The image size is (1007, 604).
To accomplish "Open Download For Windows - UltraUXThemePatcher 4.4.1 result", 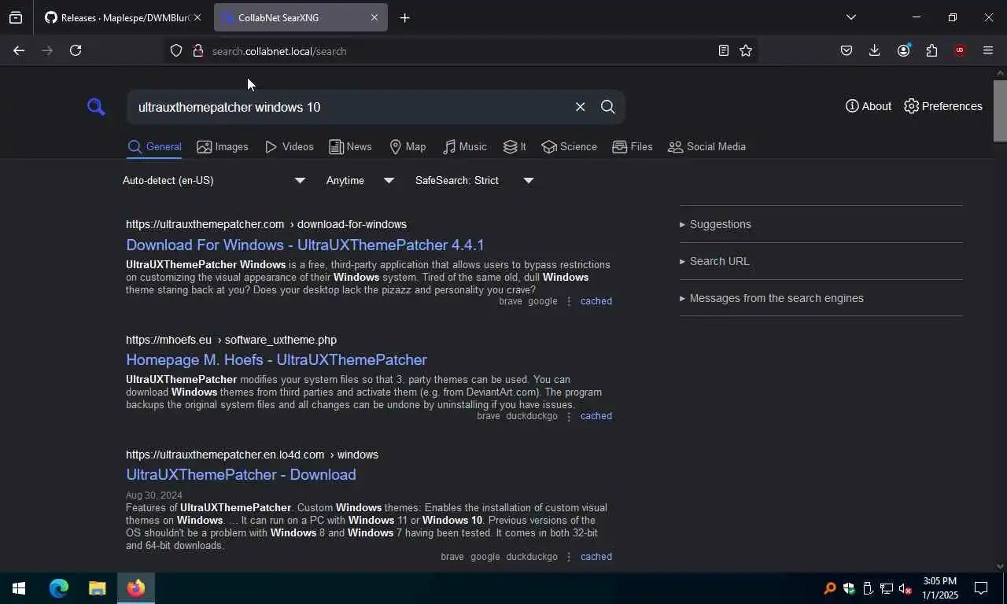I will (305, 245).
